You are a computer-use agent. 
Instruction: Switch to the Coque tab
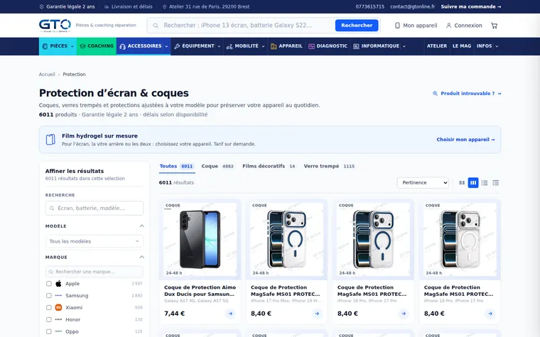(217, 166)
